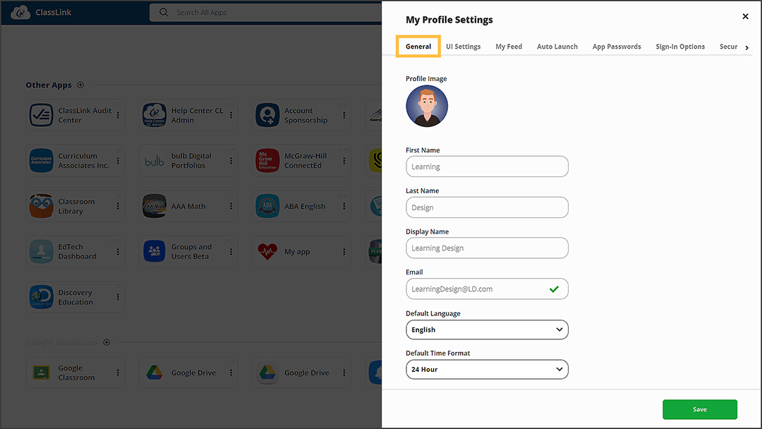Open options menu for My app
This screenshot has height=429, width=762.
(344, 252)
